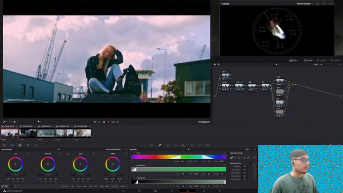Screen dimensions: 343x193
Task: Toggle the Clips timeline button
Action: coord(294,61)
